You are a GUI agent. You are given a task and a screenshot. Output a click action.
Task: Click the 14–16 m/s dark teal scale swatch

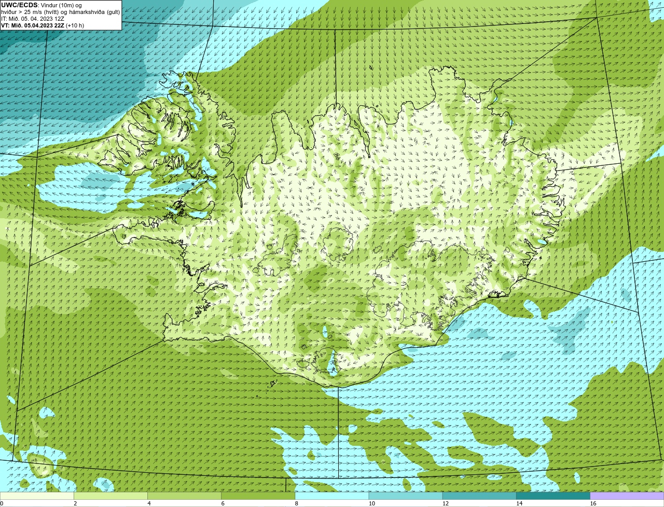point(554,496)
